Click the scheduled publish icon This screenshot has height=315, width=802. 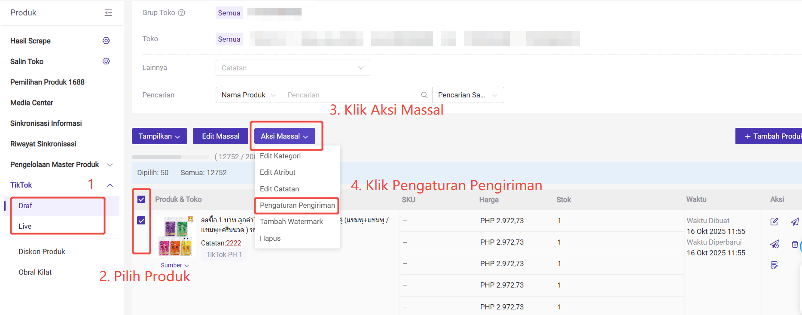tap(774, 244)
